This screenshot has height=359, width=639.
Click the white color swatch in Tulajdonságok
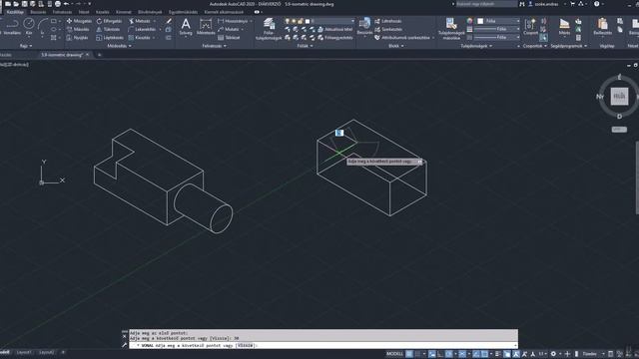coord(480,21)
